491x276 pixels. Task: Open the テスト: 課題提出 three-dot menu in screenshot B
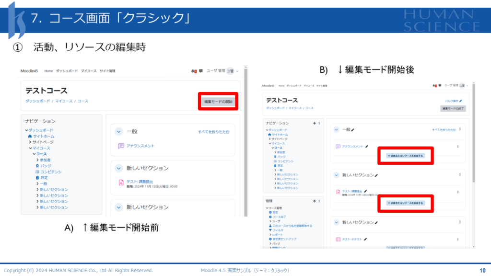(458, 192)
